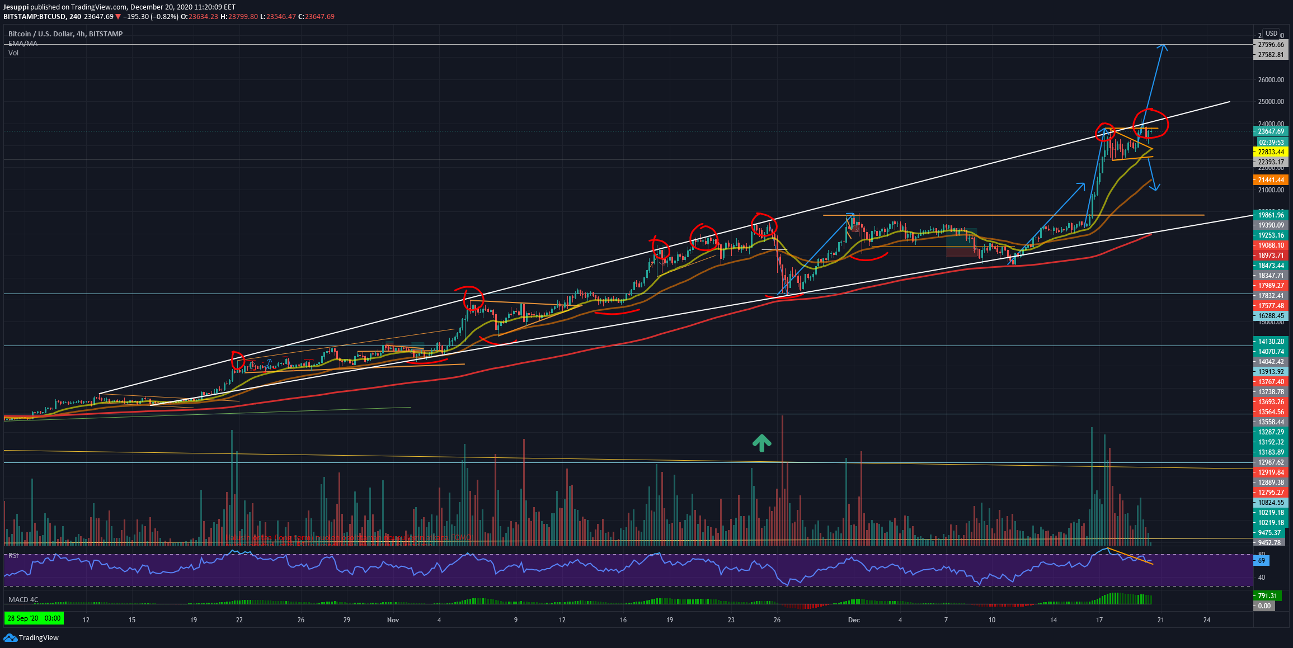Select the yellow price label 22833.44
The height and width of the screenshot is (648, 1293).
(x=1271, y=152)
